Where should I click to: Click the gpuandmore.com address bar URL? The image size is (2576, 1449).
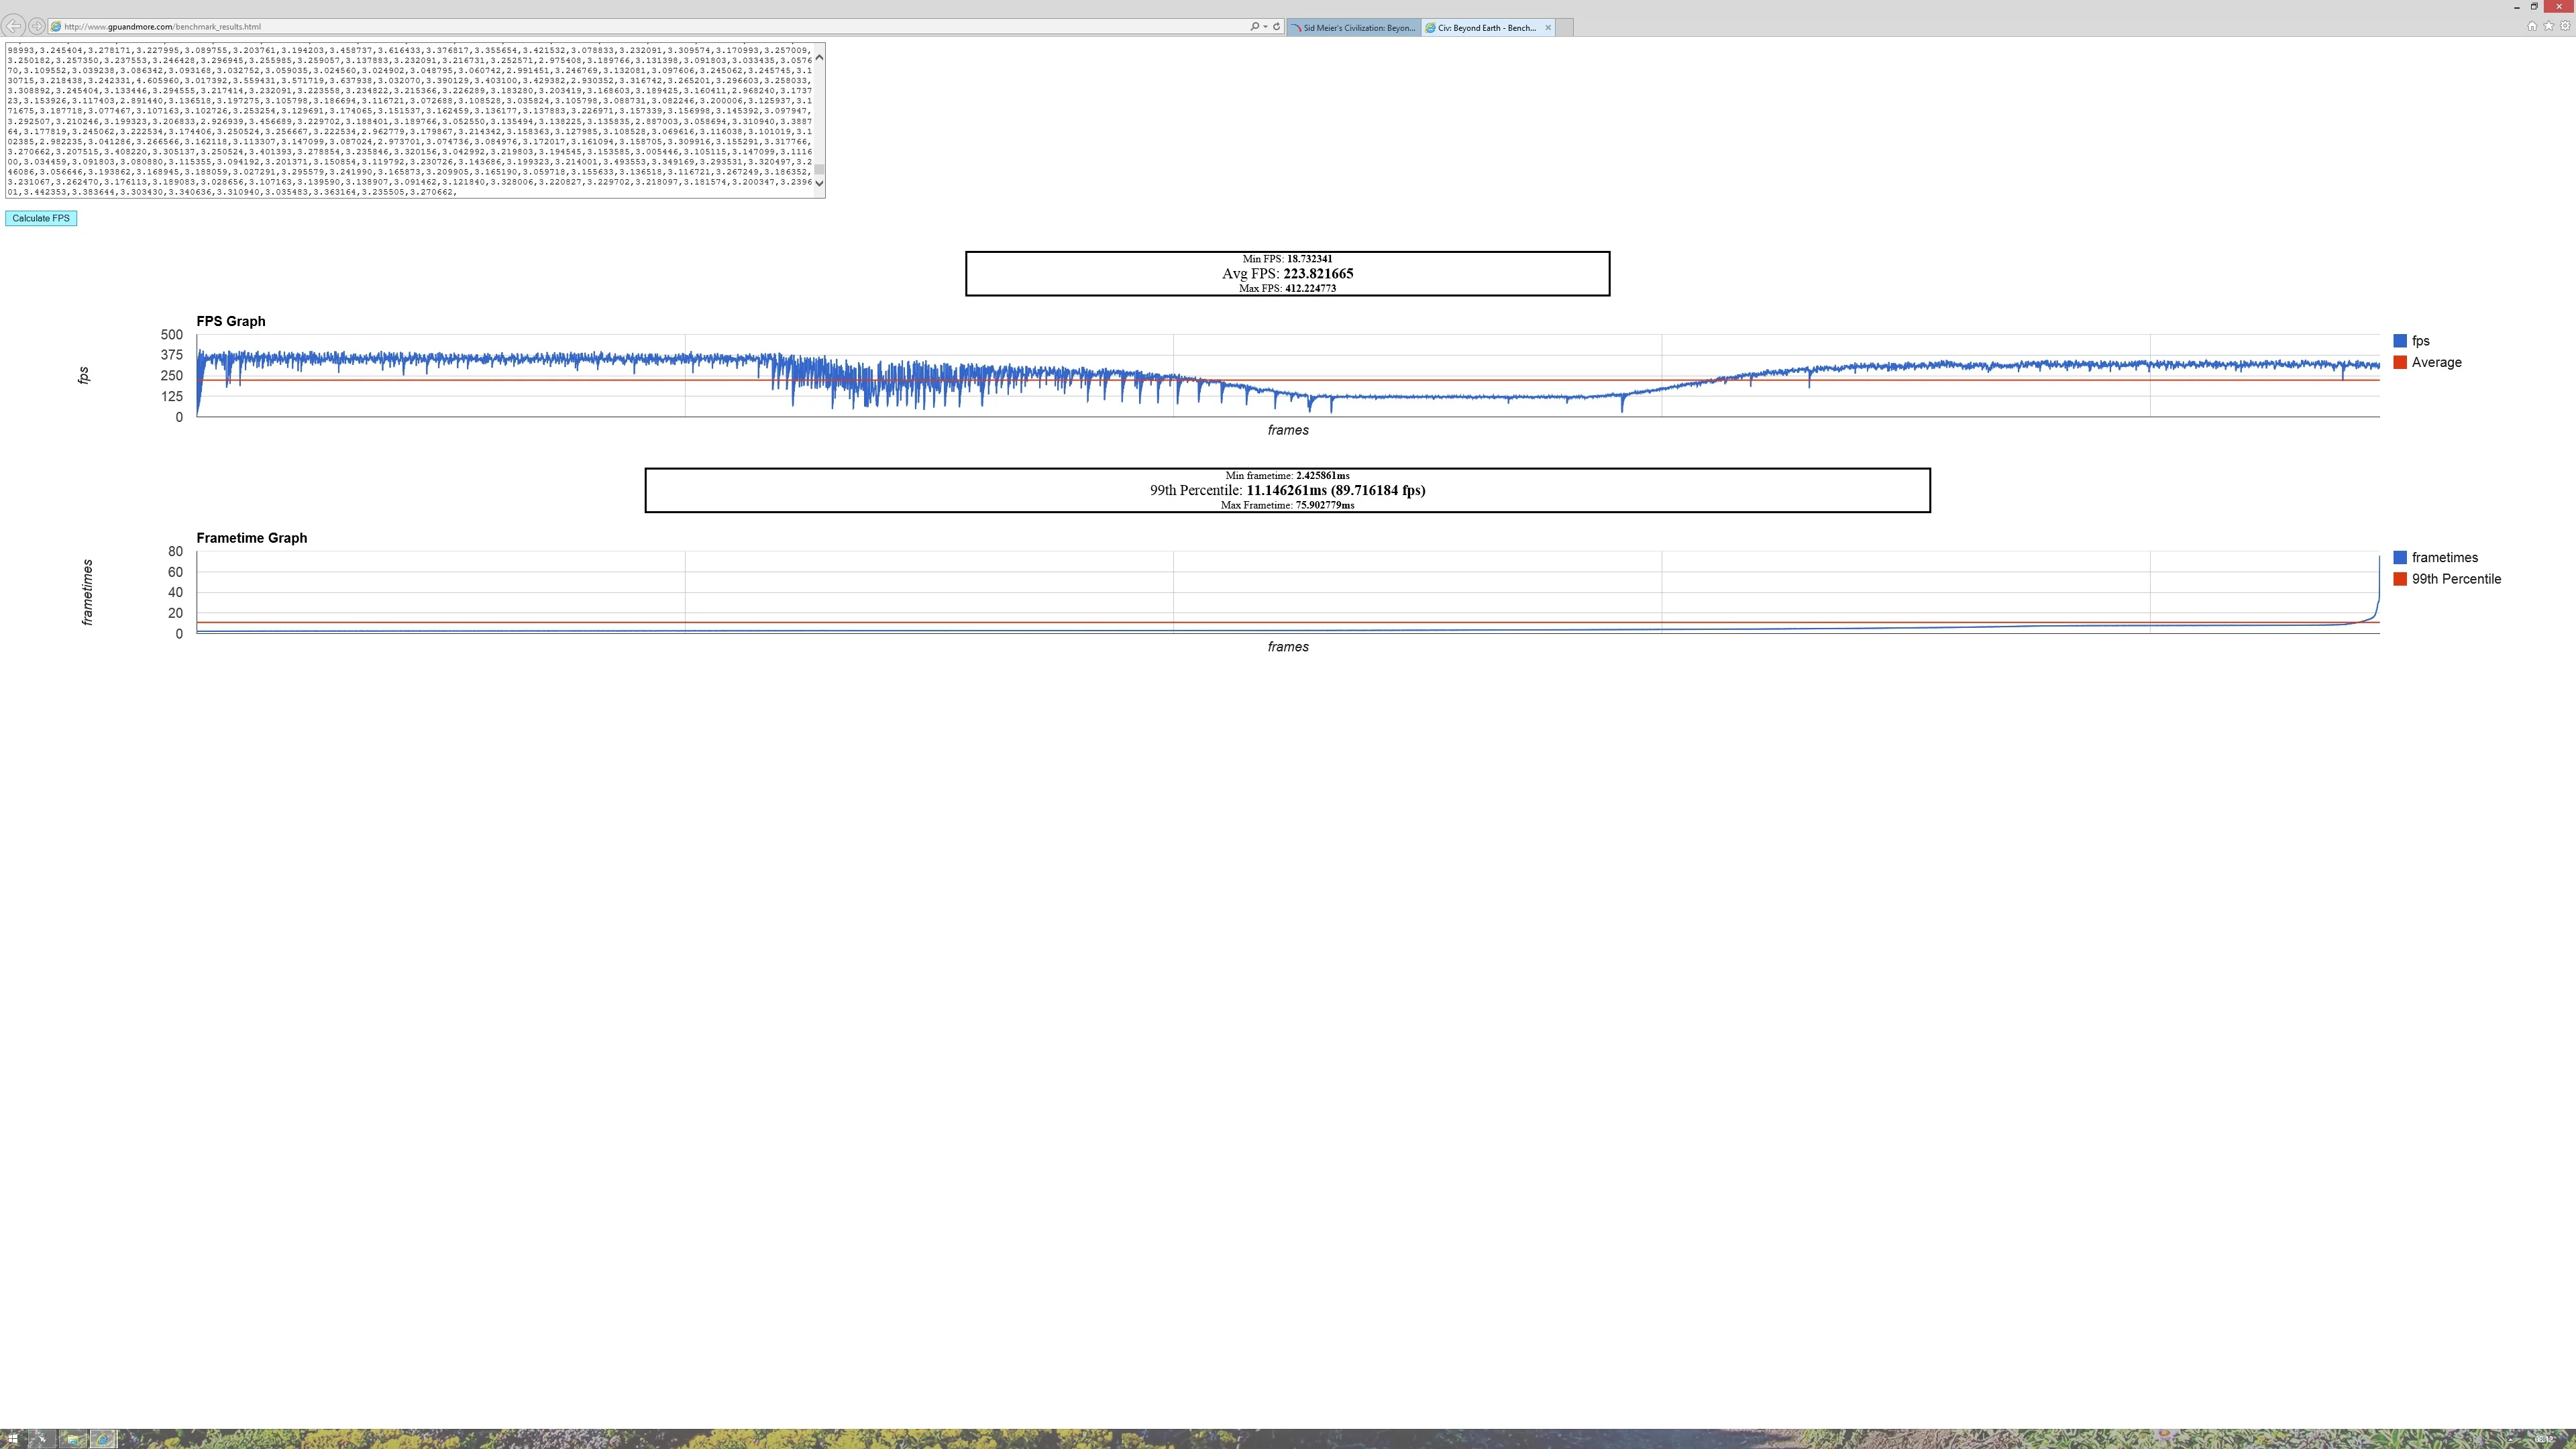click(162, 27)
